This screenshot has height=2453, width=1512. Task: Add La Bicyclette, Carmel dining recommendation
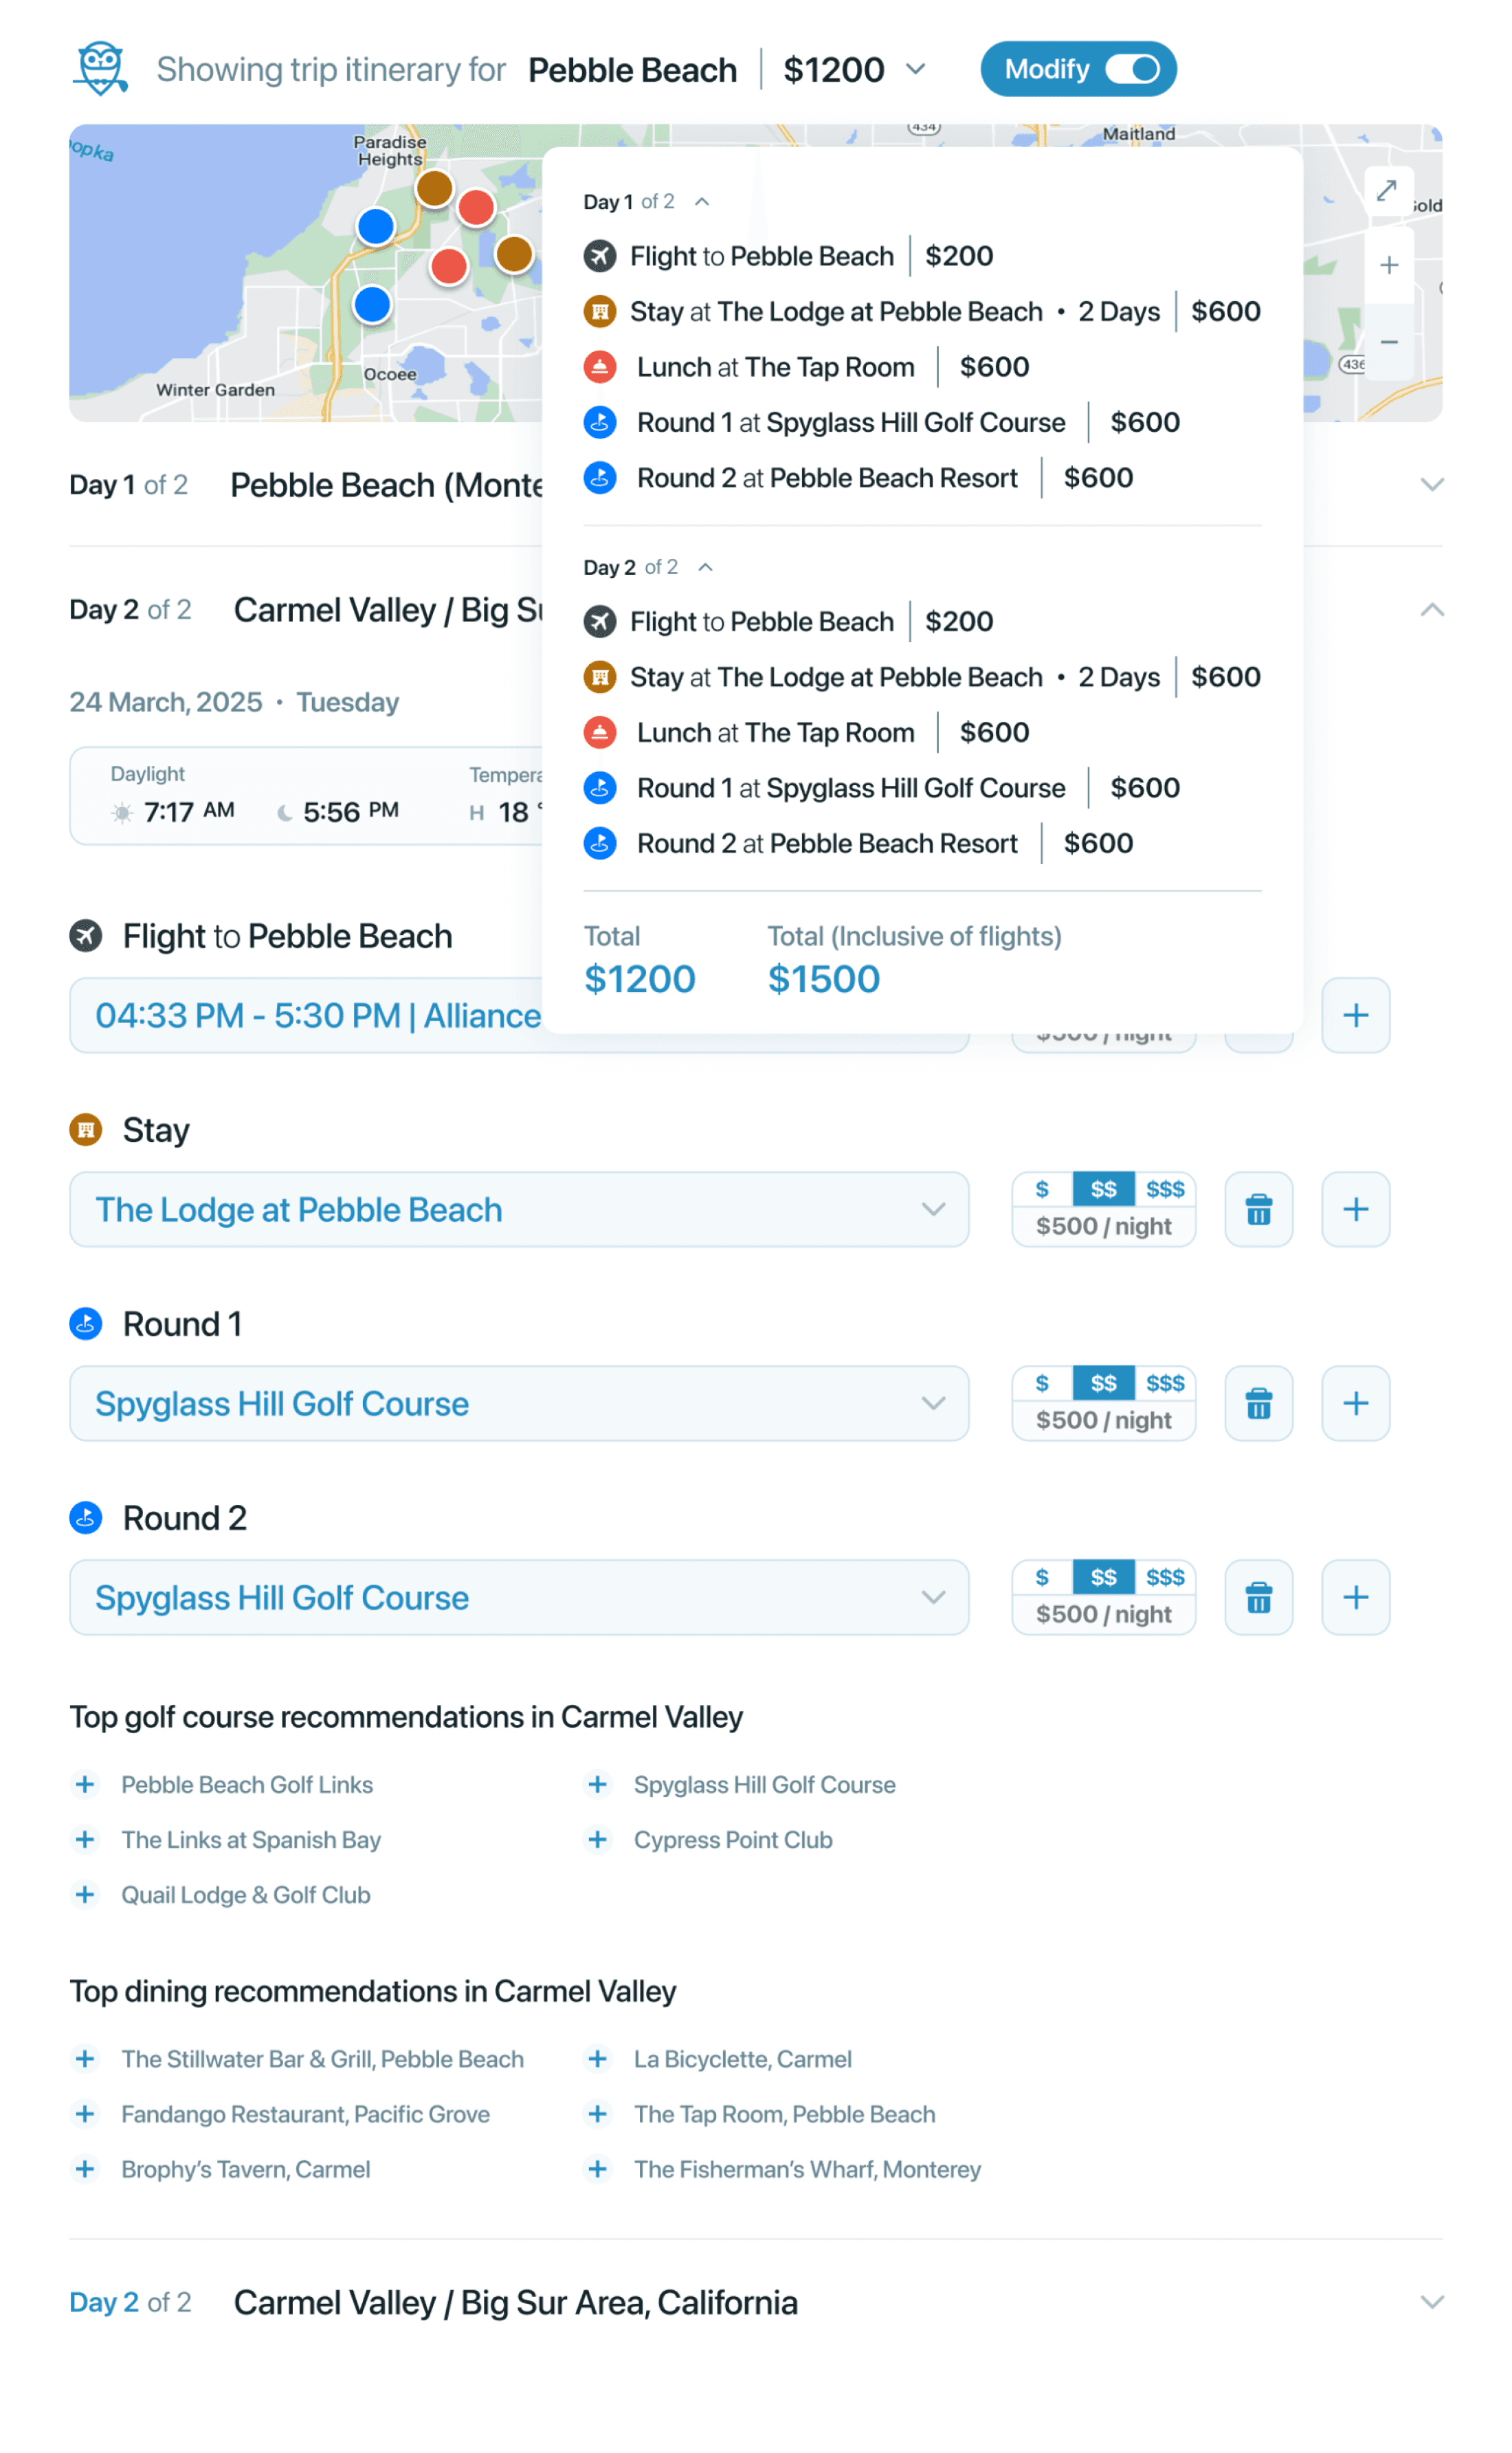598,2059
